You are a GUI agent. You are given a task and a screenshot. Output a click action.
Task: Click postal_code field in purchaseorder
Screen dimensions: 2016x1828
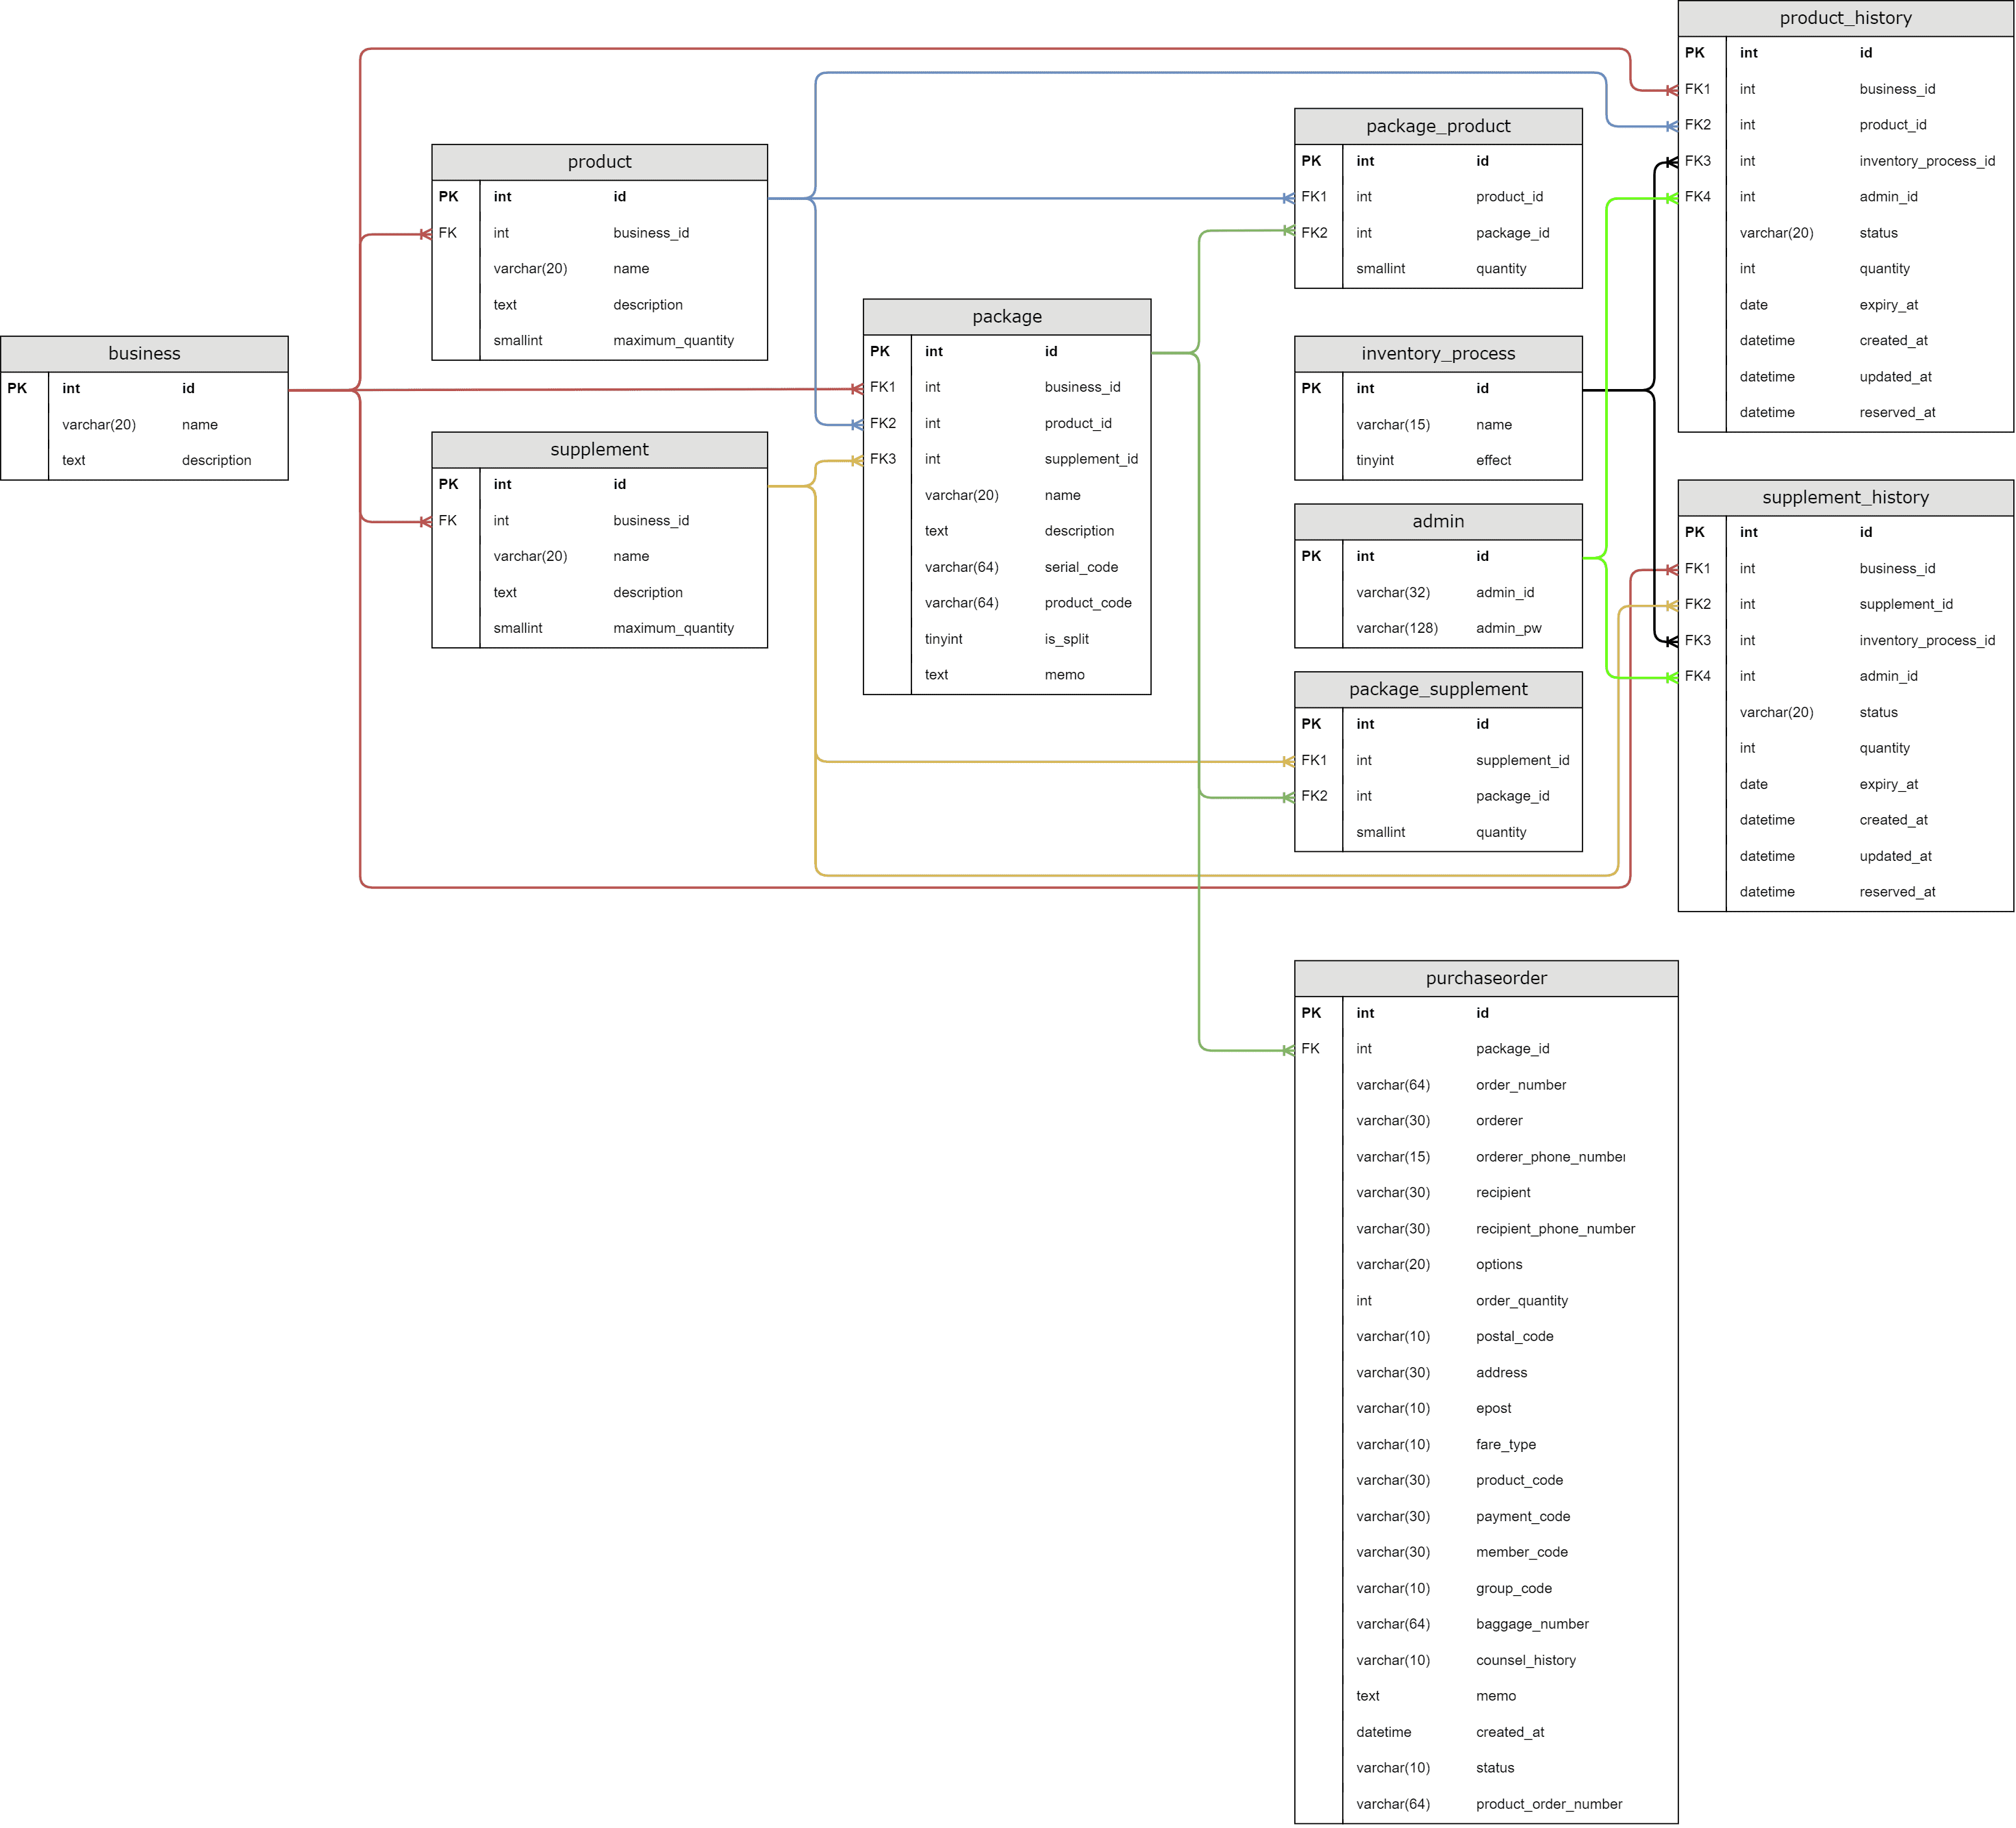coord(1514,1337)
